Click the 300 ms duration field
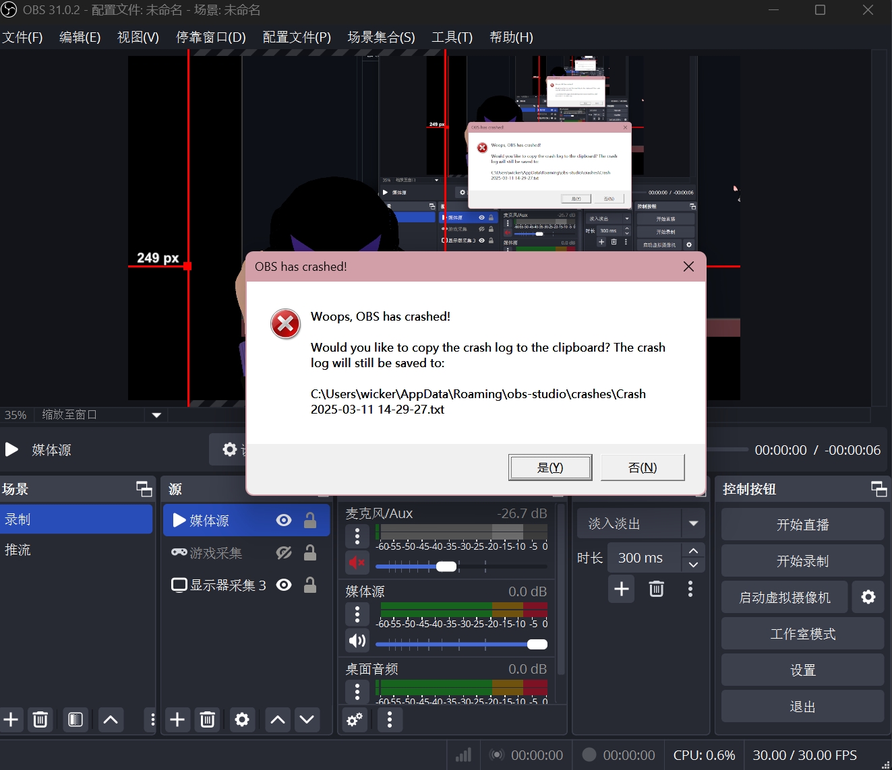The width and height of the screenshot is (892, 770). pyautogui.click(x=645, y=558)
